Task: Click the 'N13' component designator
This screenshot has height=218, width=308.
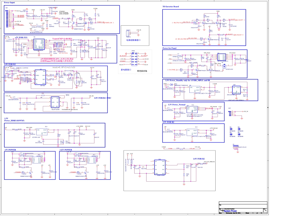Action: pos(67,95)
